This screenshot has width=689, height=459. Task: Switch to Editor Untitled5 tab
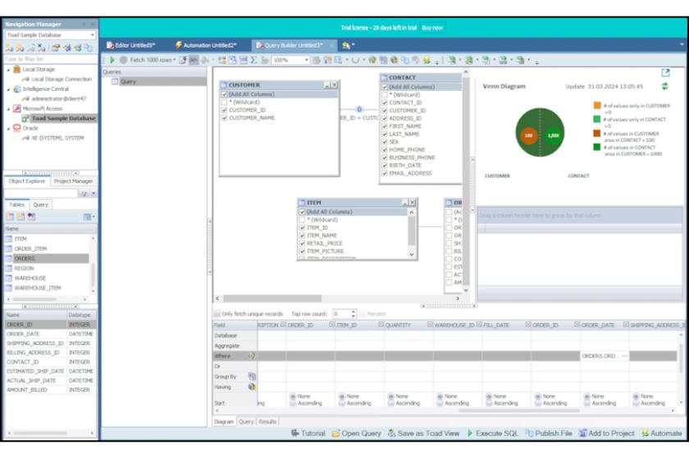coord(131,45)
